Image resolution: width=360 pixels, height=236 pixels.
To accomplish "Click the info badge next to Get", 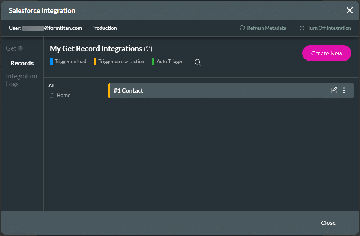I will (21, 48).
